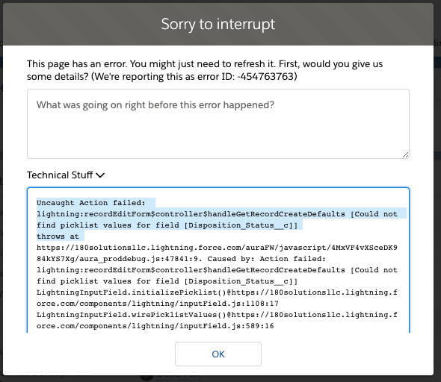The image size is (441, 382).
Task: Click the https://180solutionsllc auraFW URL line
Action: [x=217, y=248]
